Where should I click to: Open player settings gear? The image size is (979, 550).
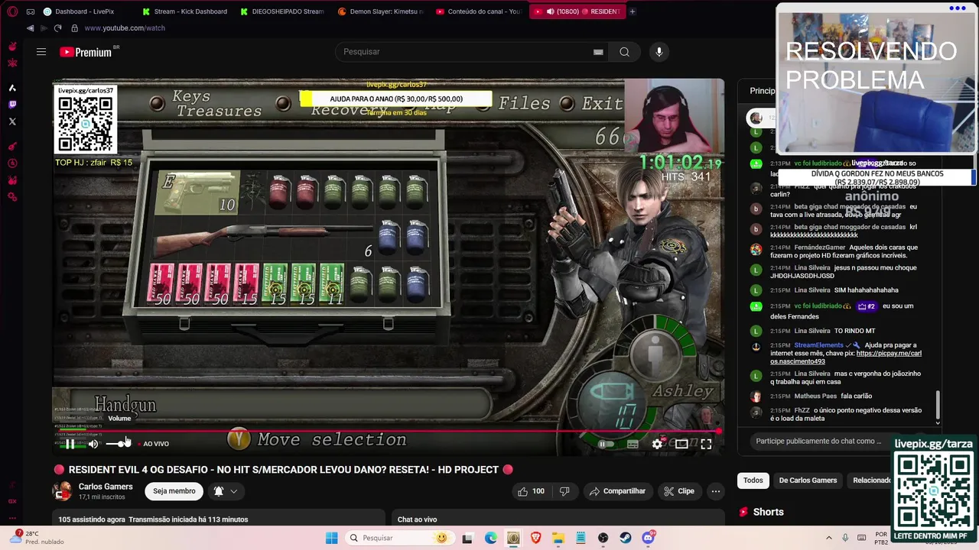pyautogui.click(x=657, y=444)
